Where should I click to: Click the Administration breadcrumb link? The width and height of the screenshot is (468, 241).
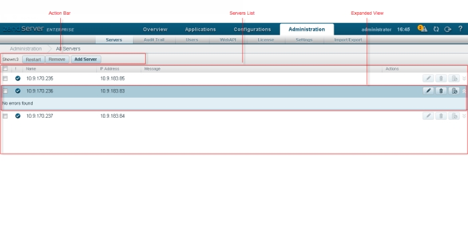[x=25, y=49]
